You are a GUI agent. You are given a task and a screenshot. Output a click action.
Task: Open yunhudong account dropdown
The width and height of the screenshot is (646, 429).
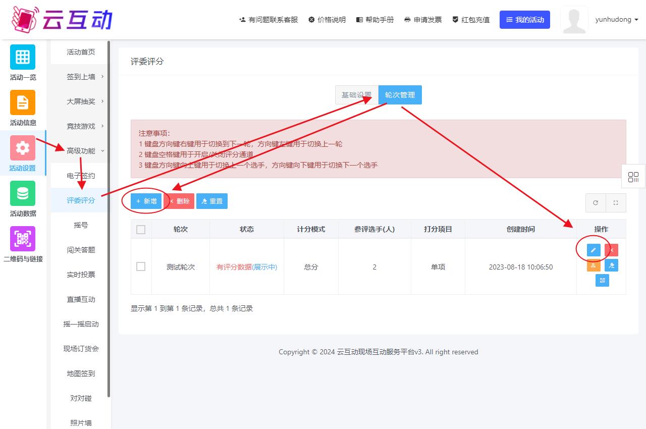click(x=617, y=20)
